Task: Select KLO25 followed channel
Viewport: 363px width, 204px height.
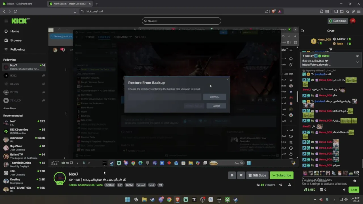Action: [x=24, y=84]
